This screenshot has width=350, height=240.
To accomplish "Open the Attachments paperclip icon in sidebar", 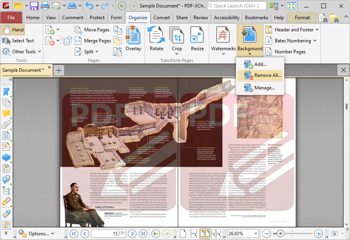I will [6, 124].
